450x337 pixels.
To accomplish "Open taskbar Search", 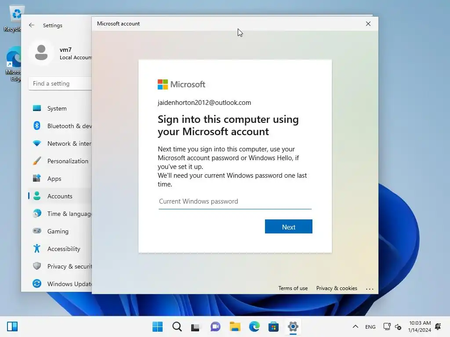I will click(x=177, y=326).
